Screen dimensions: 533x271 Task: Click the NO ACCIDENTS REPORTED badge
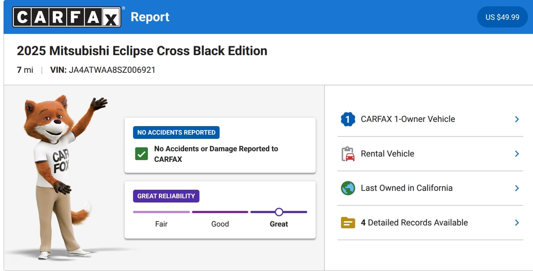[x=176, y=132]
